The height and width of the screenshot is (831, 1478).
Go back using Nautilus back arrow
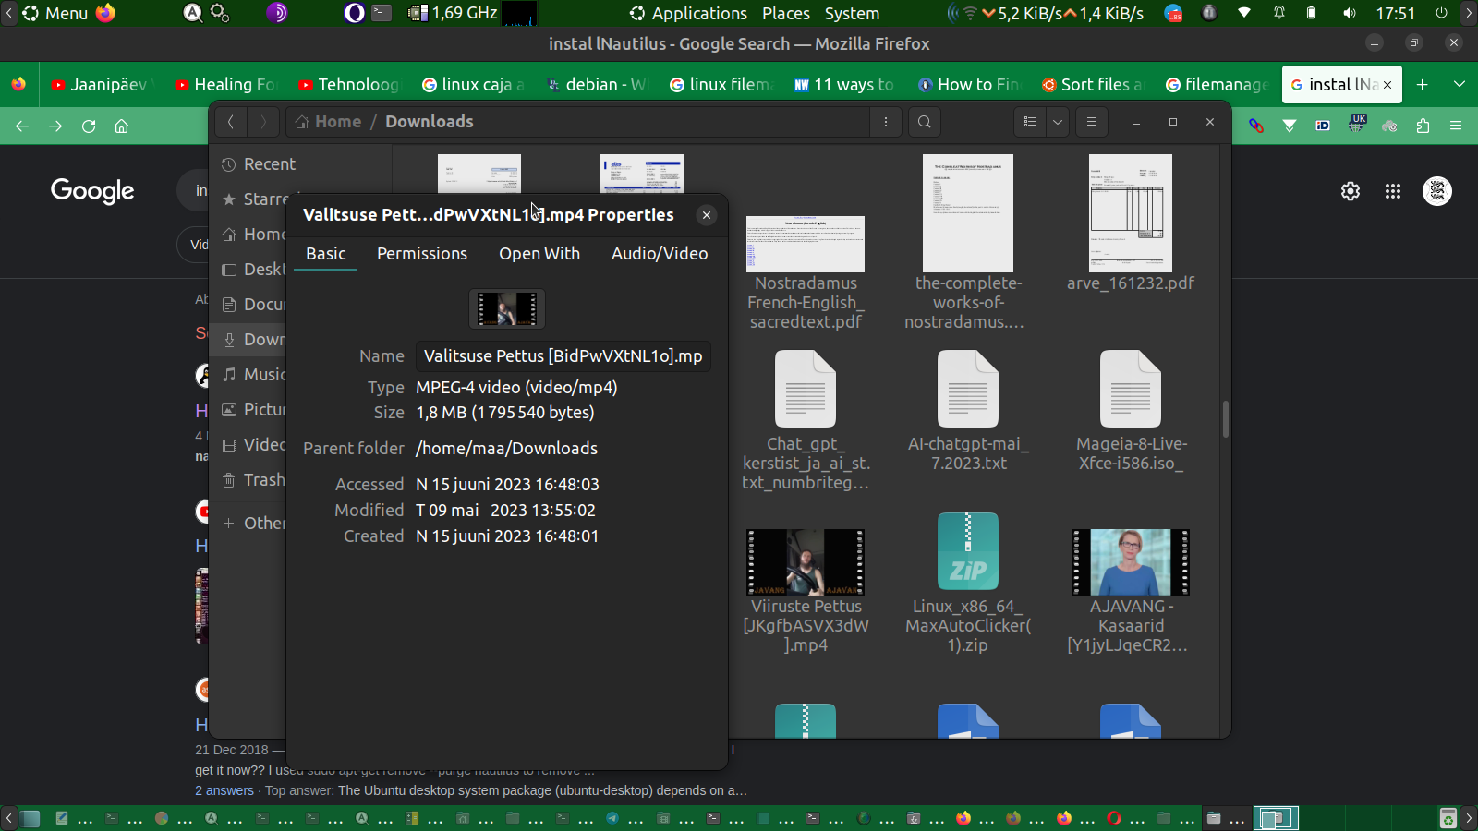tap(231, 122)
